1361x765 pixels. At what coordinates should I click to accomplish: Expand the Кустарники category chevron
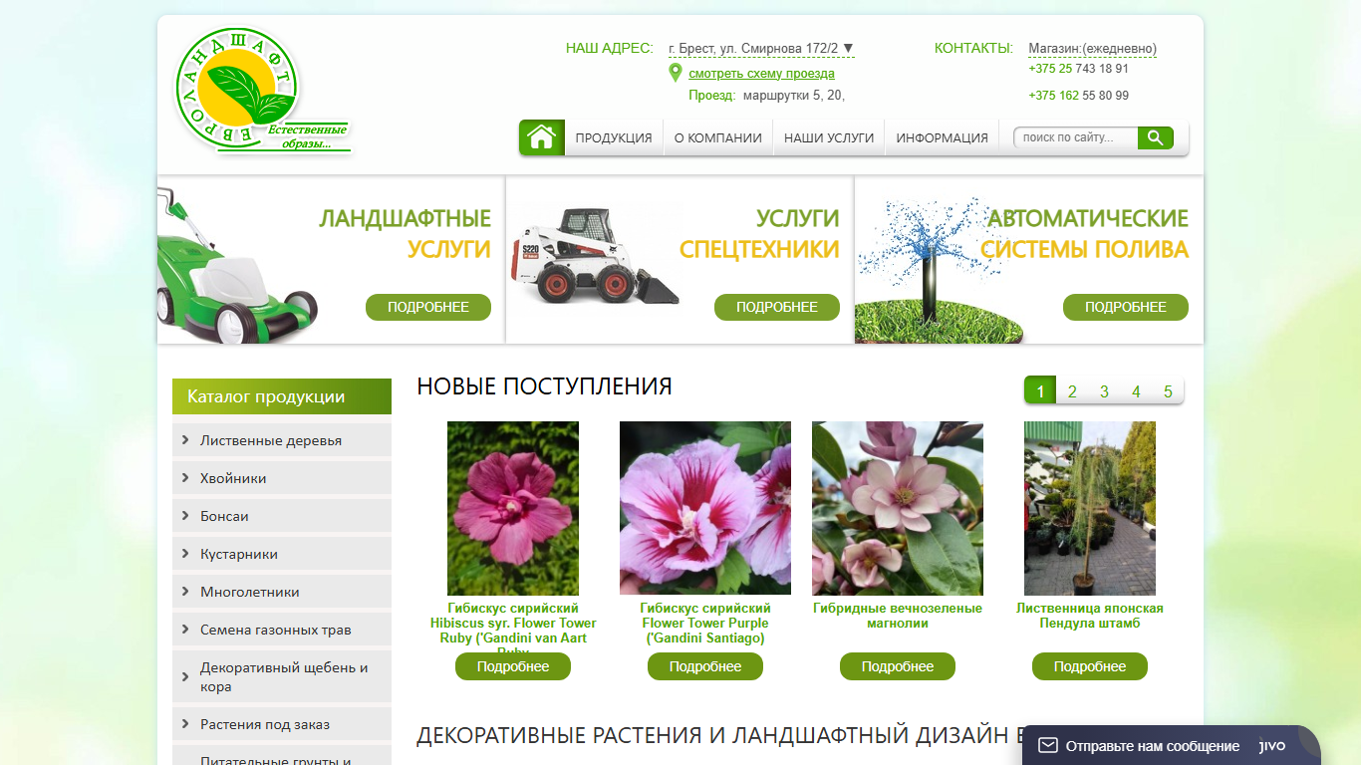185,553
